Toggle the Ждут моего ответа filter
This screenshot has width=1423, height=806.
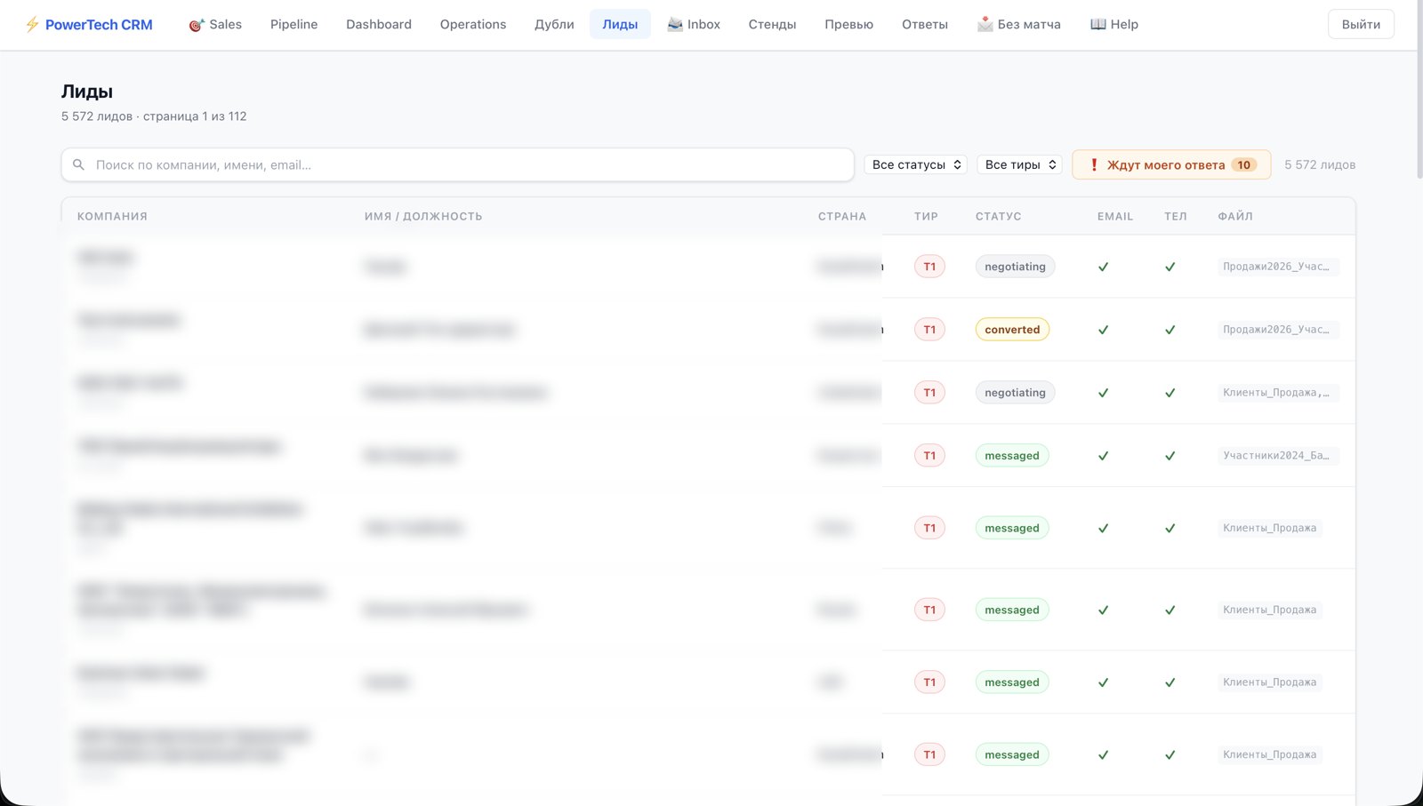(1171, 164)
